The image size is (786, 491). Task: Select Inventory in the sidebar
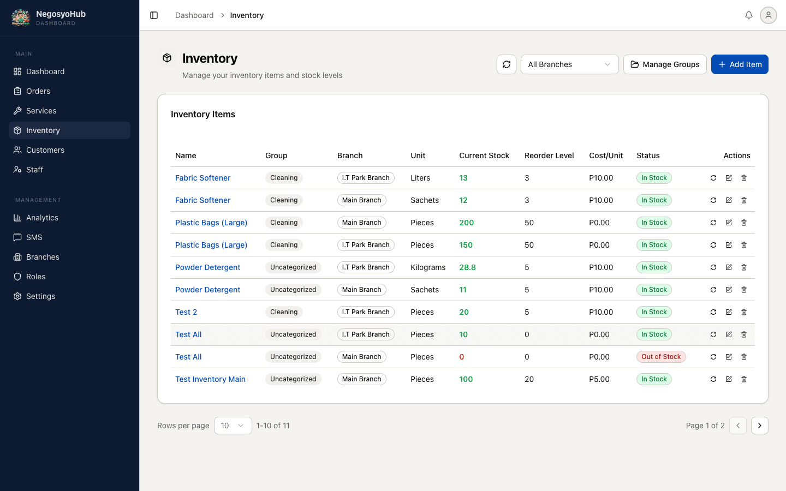click(69, 130)
